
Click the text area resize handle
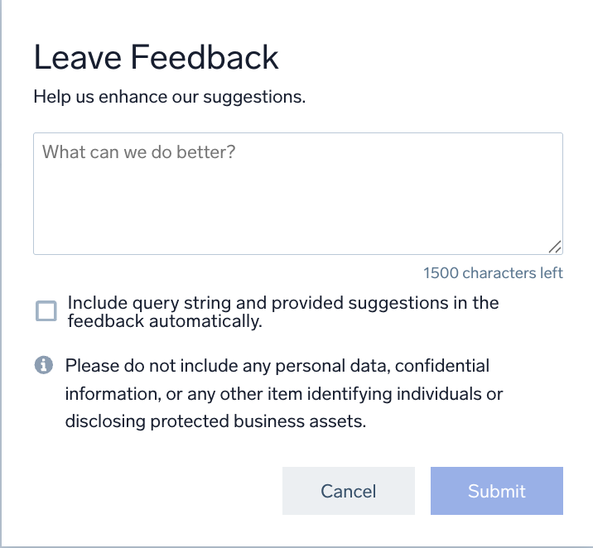click(x=555, y=246)
